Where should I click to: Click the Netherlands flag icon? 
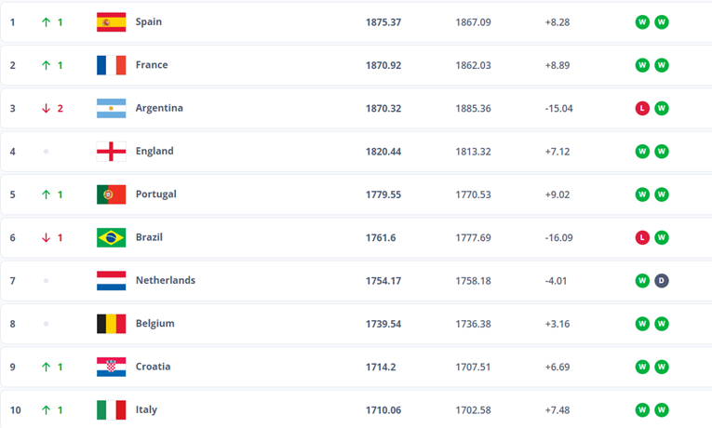pos(111,280)
